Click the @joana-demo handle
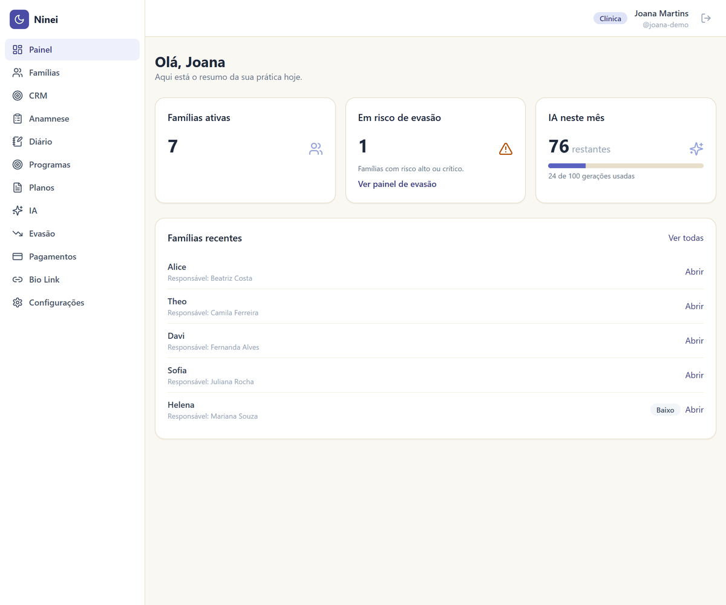726x605 pixels. (665, 25)
